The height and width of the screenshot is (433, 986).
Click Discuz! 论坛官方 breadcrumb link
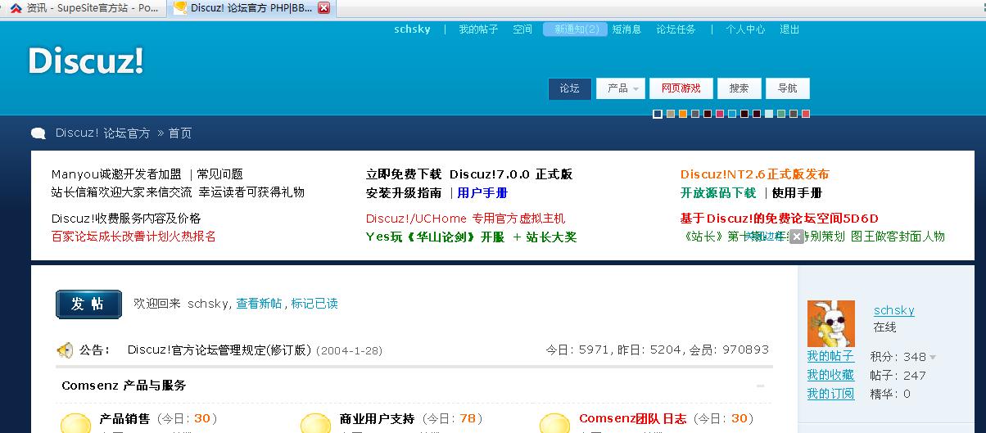[x=103, y=133]
